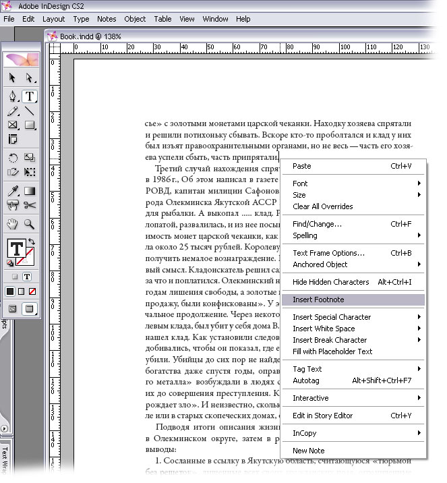Viewport: 447px width, 483px height.
Task: Select the Button tool
Action: coord(12,205)
